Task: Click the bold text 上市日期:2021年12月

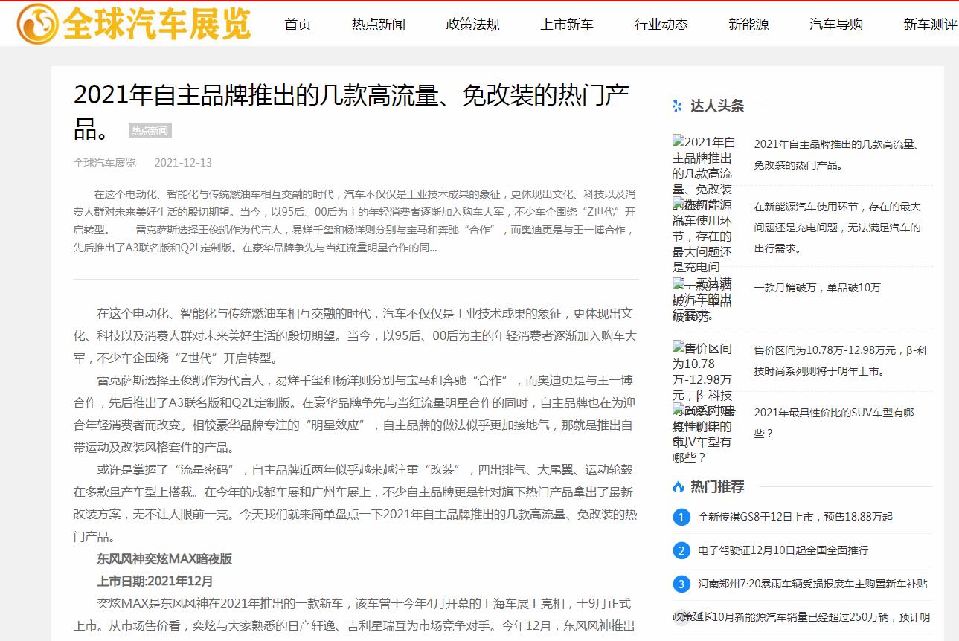Action: (155, 581)
